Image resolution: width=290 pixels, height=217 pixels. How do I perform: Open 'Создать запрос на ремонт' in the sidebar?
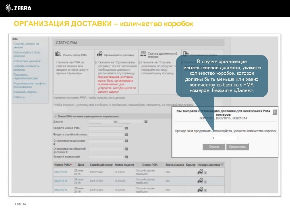tap(26, 45)
